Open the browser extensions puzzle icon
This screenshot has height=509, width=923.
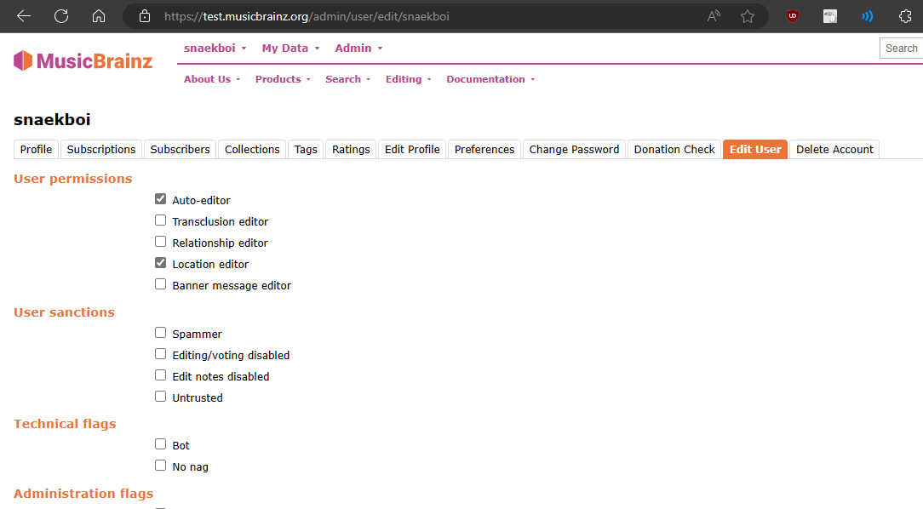[905, 16]
